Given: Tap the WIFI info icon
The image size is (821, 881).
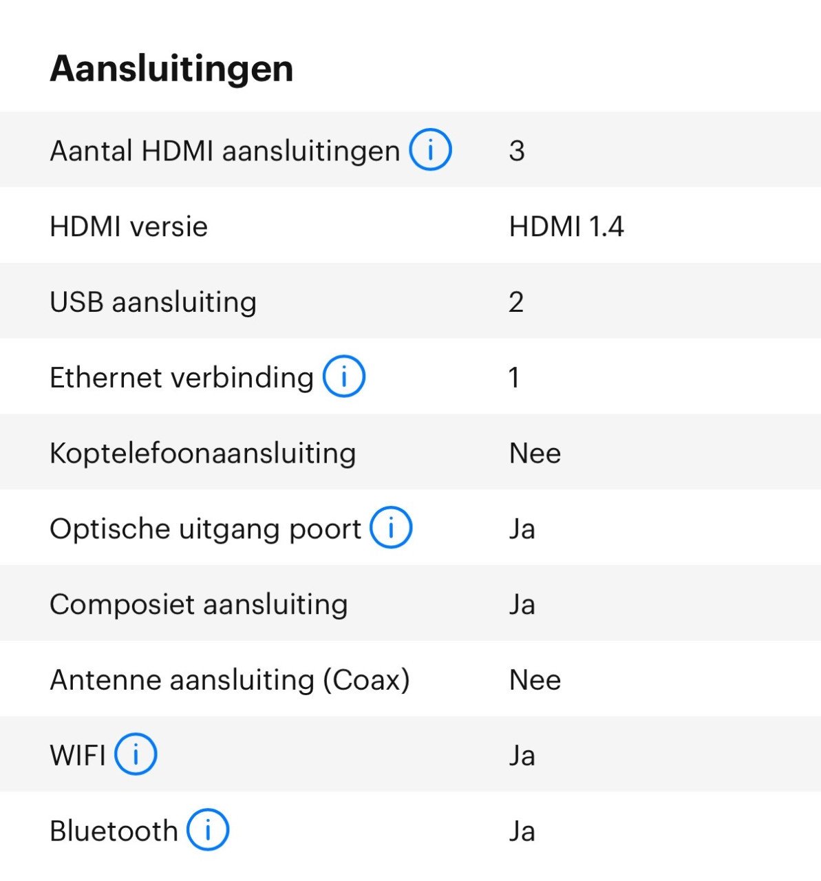Looking at the screenshot, I should 136,754.
